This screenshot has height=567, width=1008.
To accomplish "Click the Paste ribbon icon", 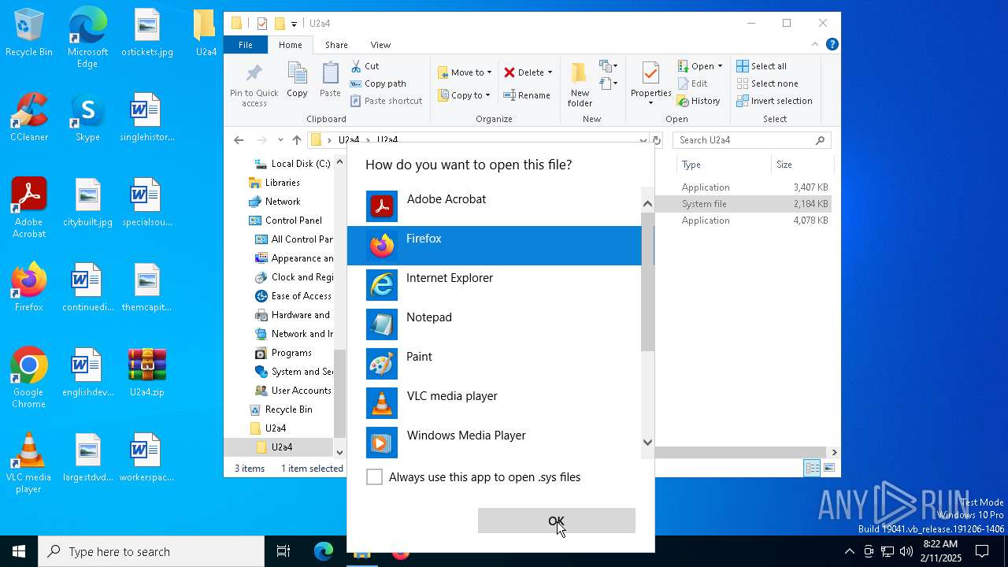I will [x=330, y=80].
